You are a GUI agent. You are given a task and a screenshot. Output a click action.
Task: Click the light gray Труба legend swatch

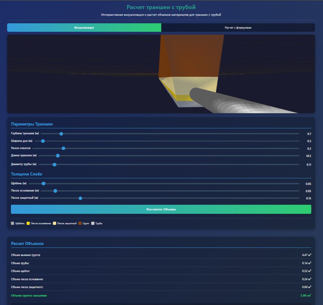[93, 223]
